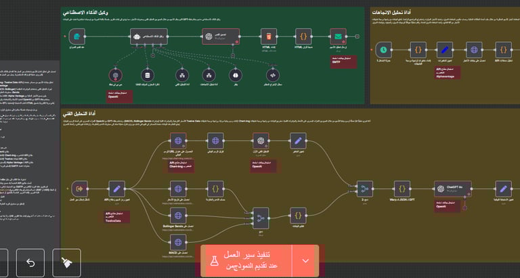Open the pencil node that sets symbol and API key
This screenshot has height=278, width=520.
pyautogui.click(x=117, y=189)
